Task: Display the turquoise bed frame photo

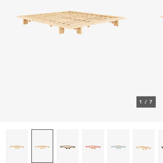Action: tap(118, 146)
